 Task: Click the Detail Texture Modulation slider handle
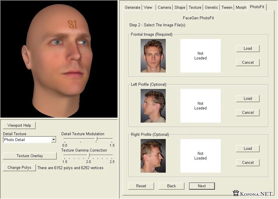96,139
